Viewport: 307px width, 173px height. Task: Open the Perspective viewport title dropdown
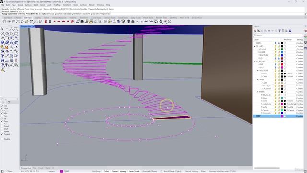point(33,26)
